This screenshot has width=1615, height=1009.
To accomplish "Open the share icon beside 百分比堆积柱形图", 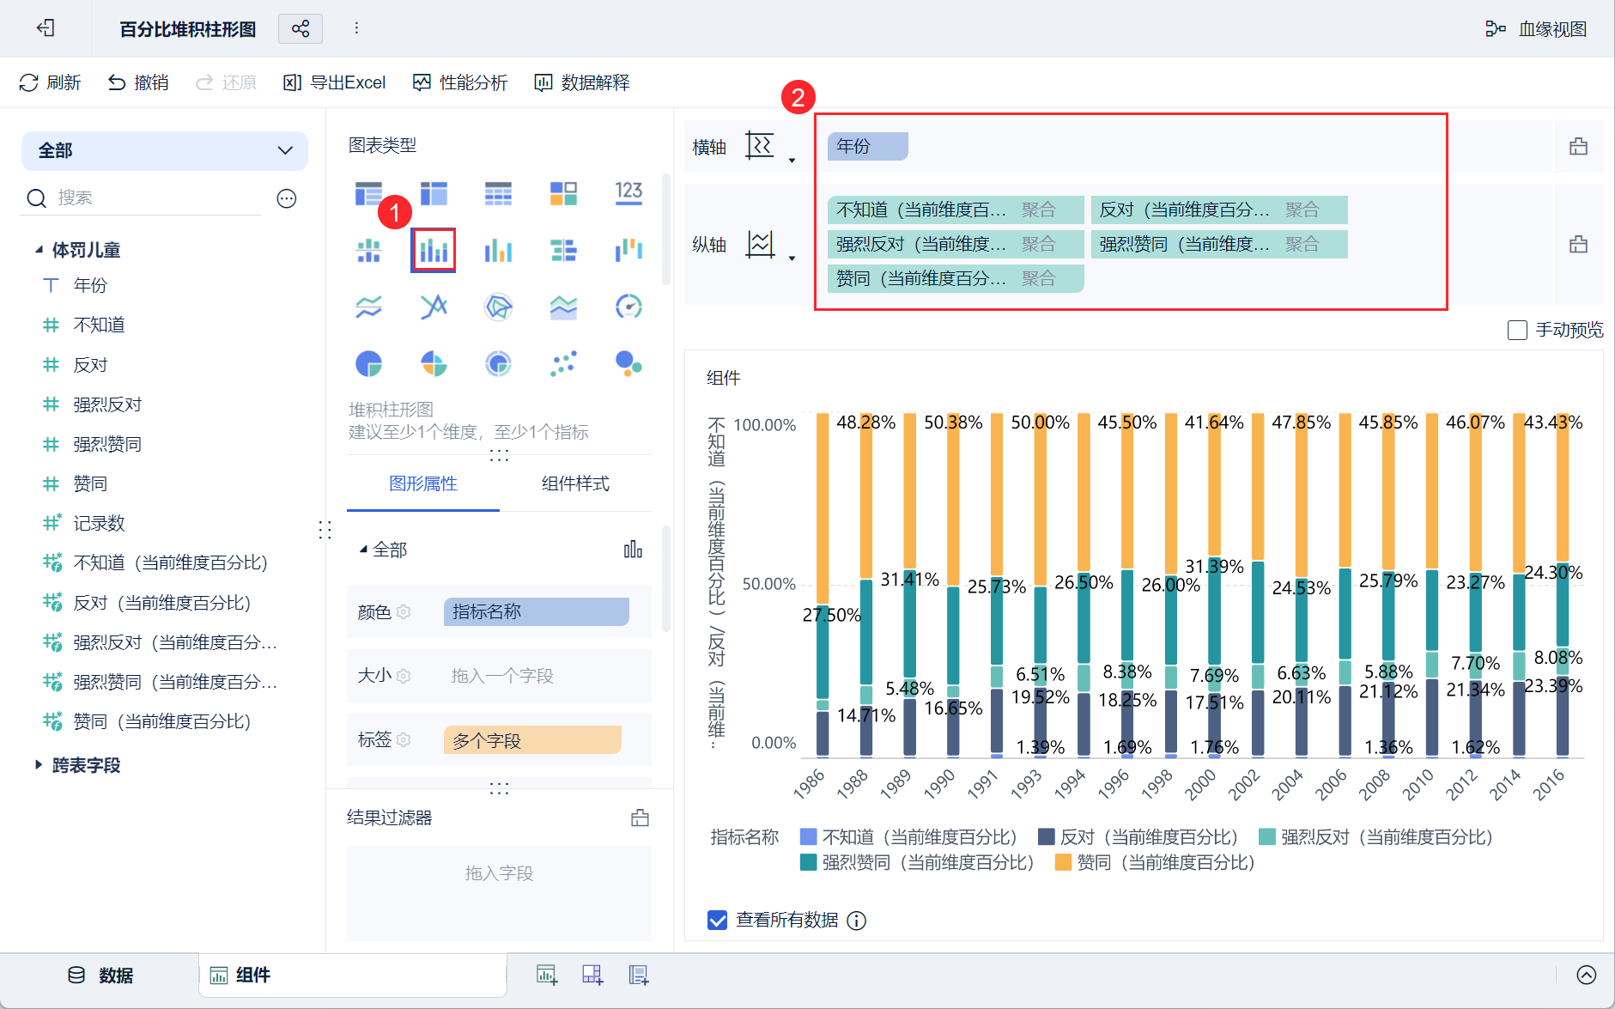I will coord(301,29).
